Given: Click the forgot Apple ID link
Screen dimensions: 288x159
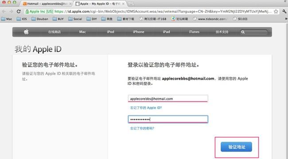Looking at the screenshot, I should coord(146,108).
